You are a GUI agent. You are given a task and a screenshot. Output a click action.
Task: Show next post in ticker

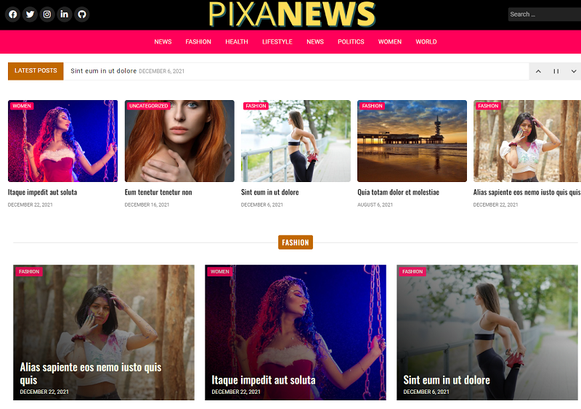point(573,71)
